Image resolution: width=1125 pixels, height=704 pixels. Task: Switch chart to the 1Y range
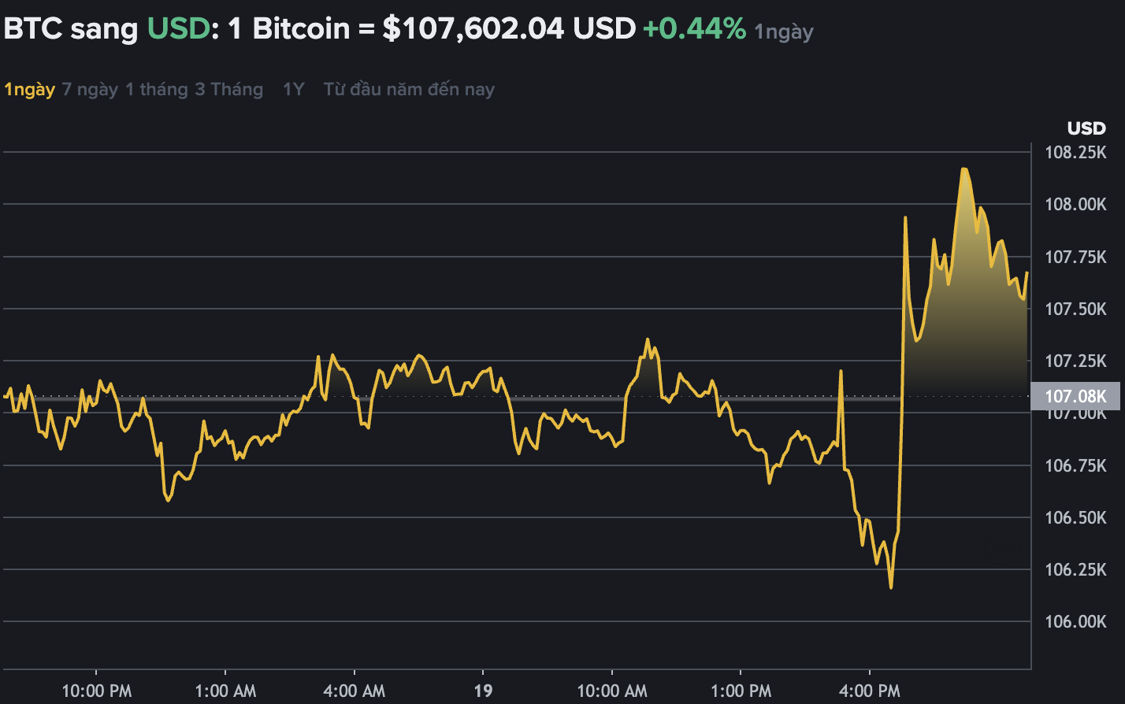coord(293,90)
